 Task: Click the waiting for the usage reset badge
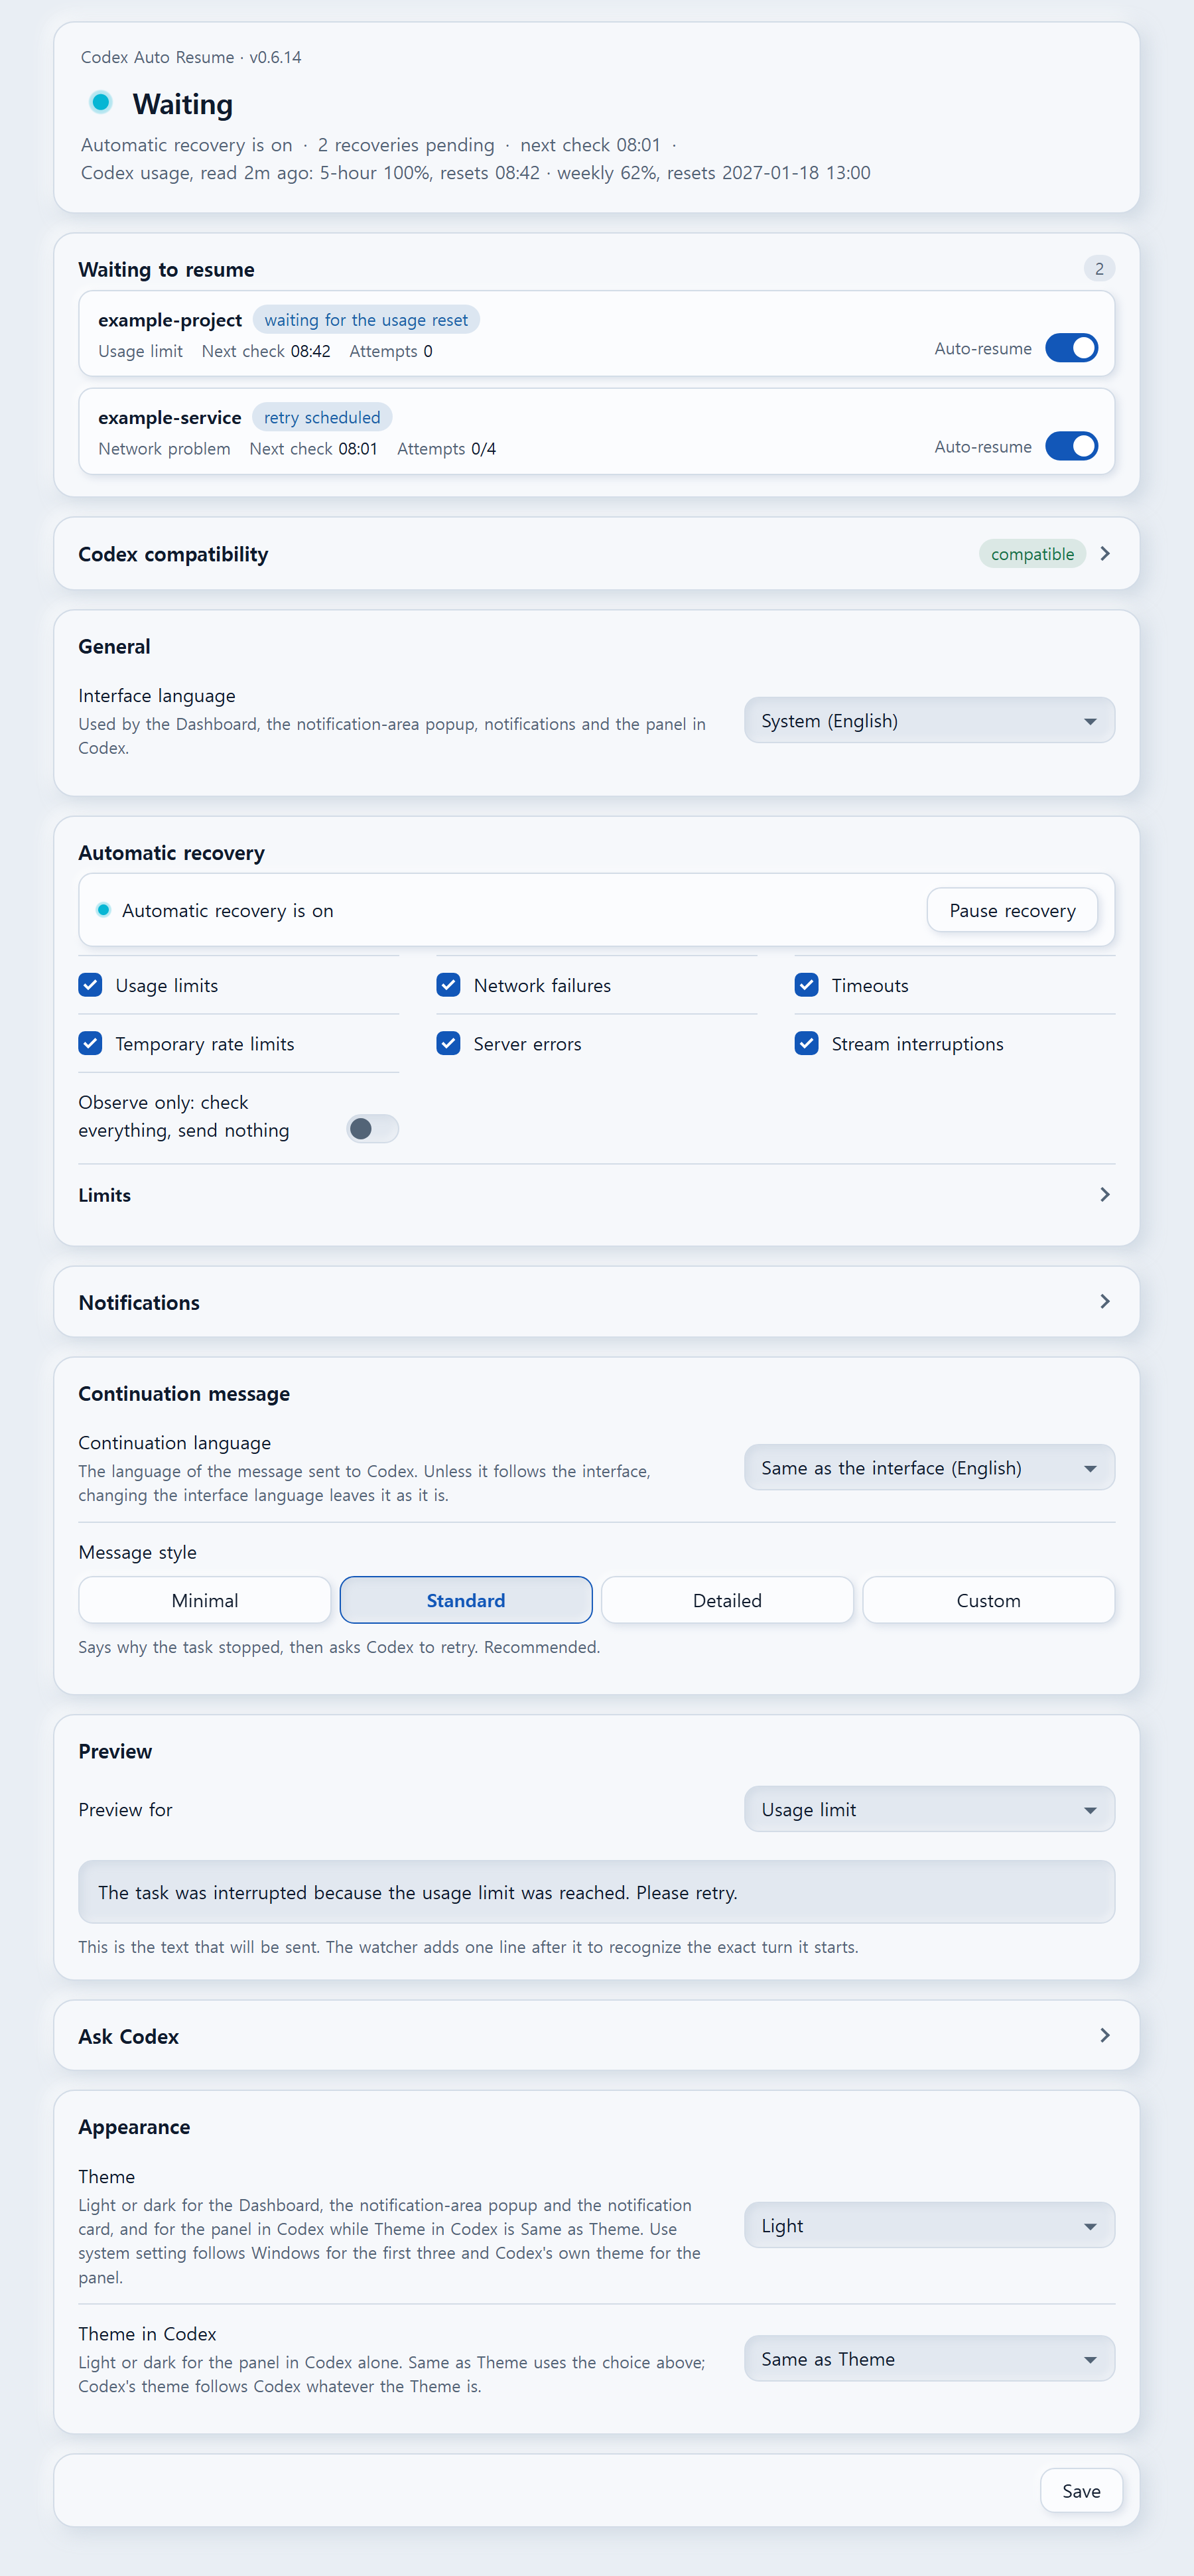(366, 320)
